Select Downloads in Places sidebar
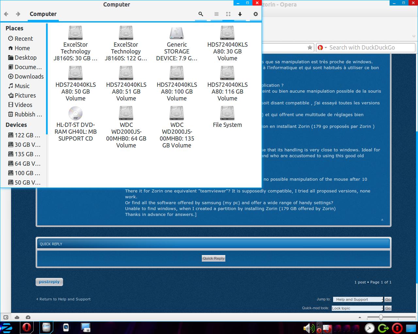The image size is (418, 334). (29, 76)
